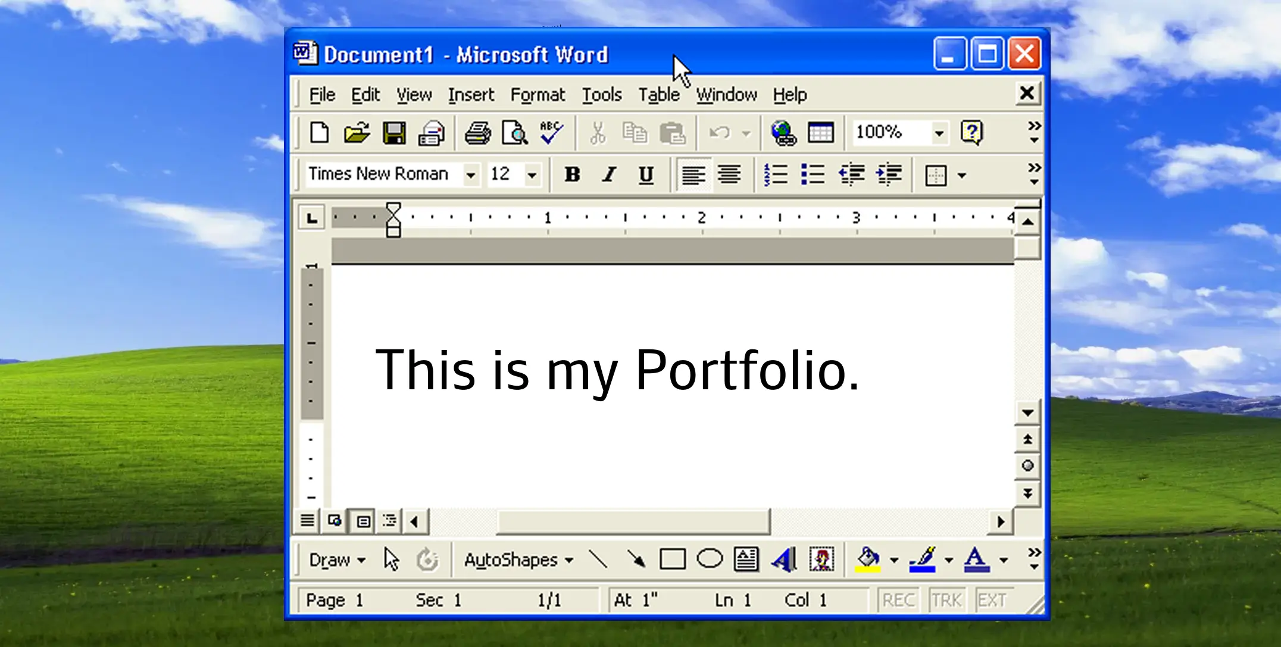Expand Line Color dropdown arrow
The height and width of the screenshot is (647, 1281).
pyautogui.click(x=948, y=560)
